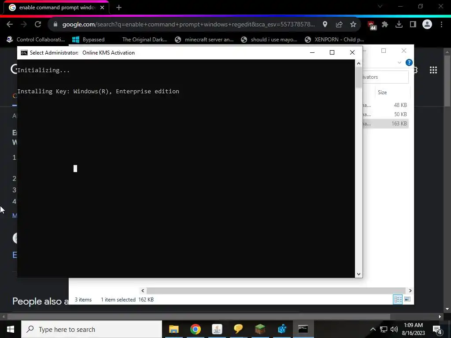Screen dimensions: 451x338
Task: Close the Online KMS Activation window
Action: [x=352, y=52]
